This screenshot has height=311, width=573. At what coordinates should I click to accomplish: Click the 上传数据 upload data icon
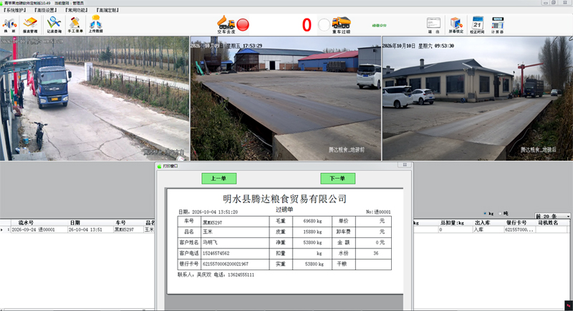point(95,24)
